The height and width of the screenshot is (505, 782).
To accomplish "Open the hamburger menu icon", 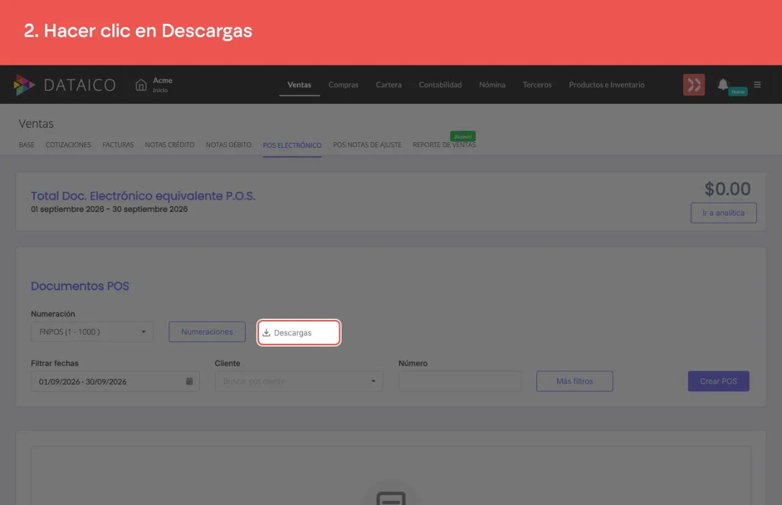I will coord(758,85).
